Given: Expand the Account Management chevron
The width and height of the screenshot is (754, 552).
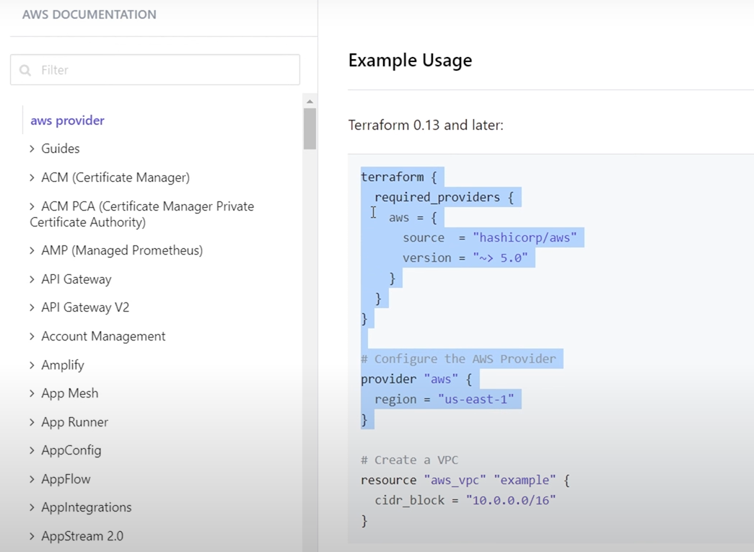Looking at the screenshot, I should coord(32,336).
